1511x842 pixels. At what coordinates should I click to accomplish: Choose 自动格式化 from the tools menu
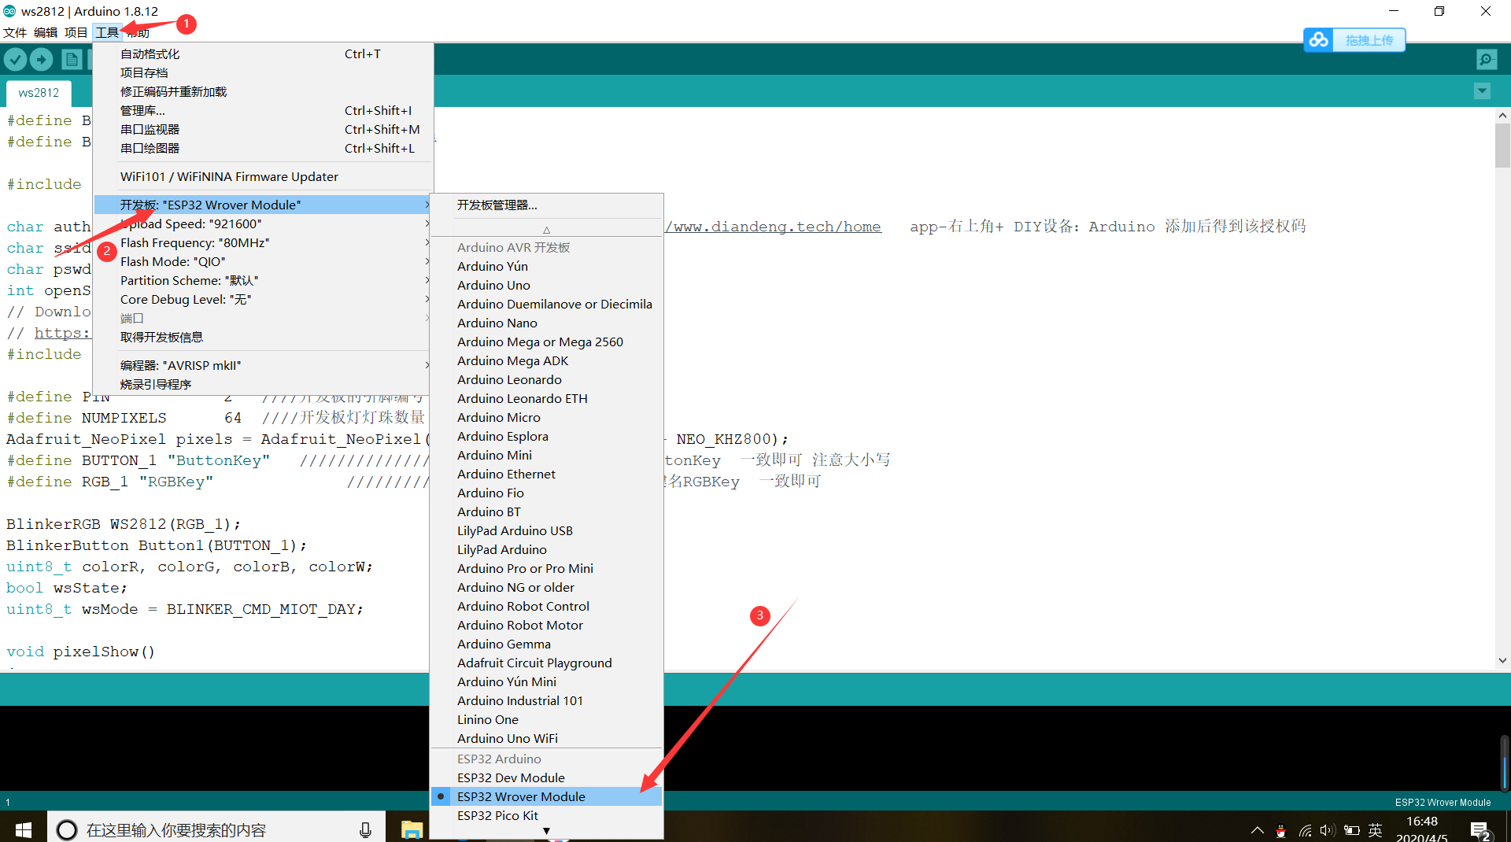pyautogui.click(x=264, y=54)
